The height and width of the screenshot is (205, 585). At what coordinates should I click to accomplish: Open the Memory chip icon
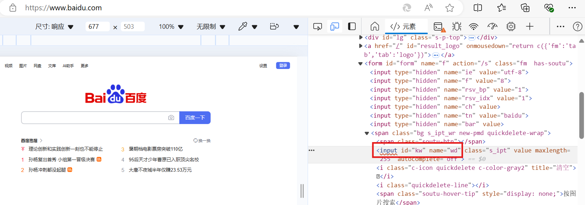pos(511,27)
